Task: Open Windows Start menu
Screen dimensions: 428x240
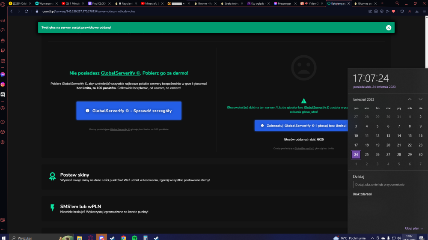Action: click(x=3, y=238)
